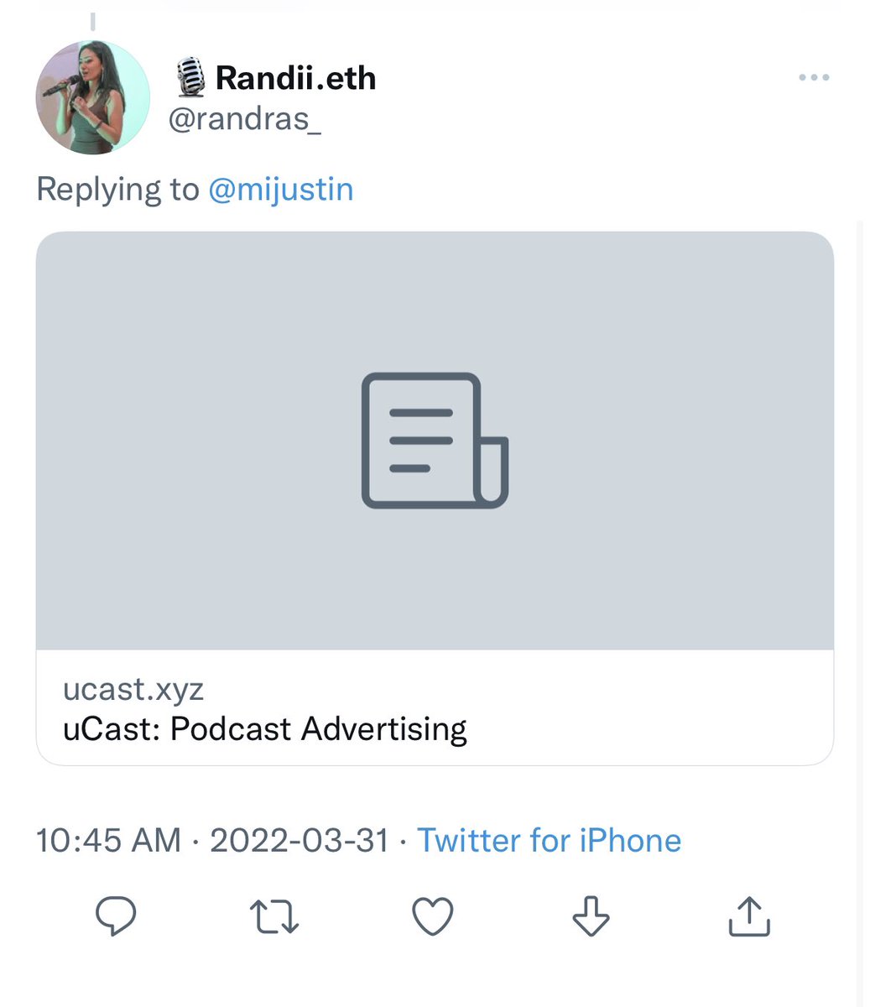The image size is (870, 1007).
Task: Like the tweet with the heart icon
Action: 433,916
